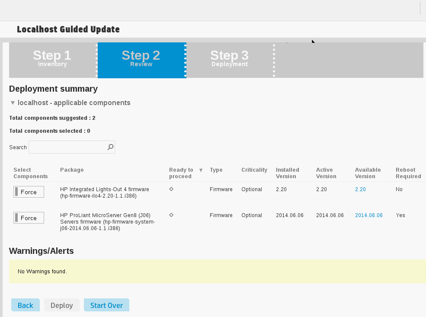The height and width of the screenshot is (317, 426).
Task: Click the search magnifier icon
Action: 110,147
